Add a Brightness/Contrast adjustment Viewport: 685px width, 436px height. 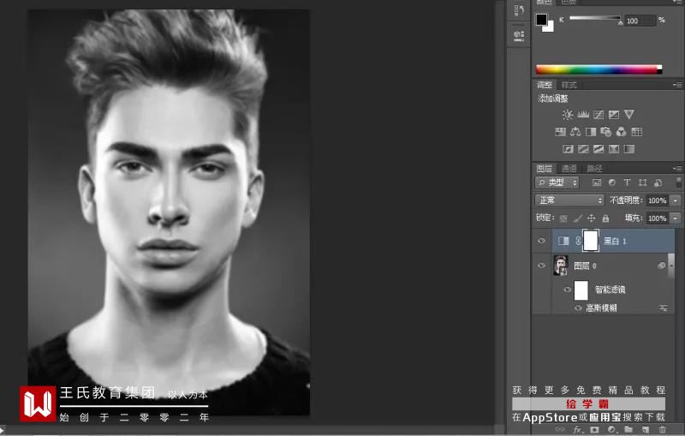568,115
